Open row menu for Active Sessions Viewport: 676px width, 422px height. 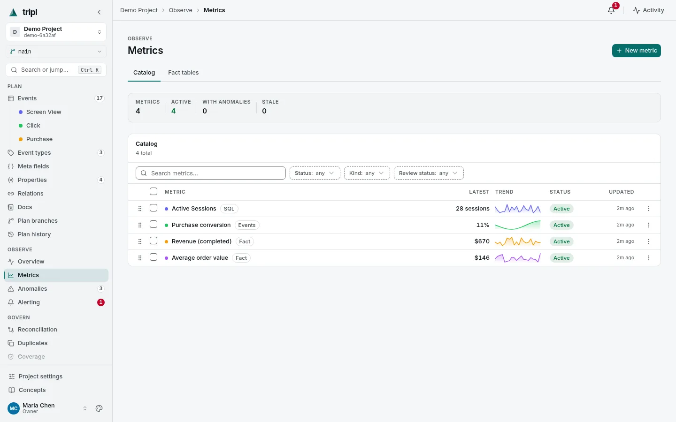tap(649, 209)
